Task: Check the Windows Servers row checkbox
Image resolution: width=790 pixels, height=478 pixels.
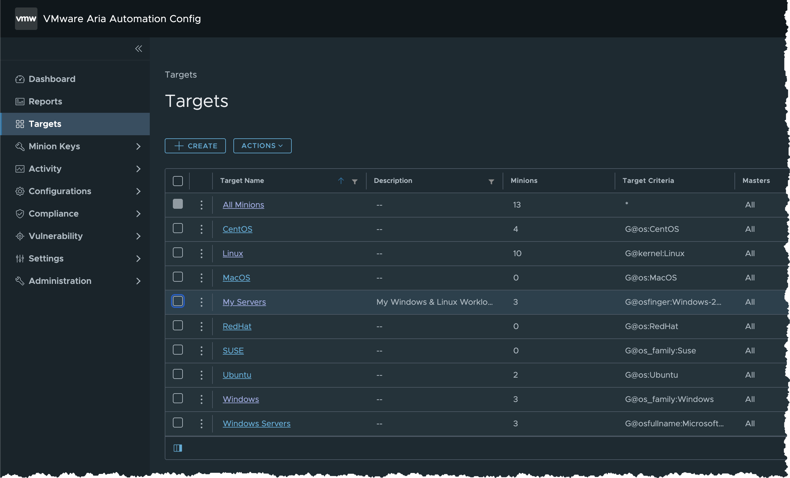Action: coord(178,423)
